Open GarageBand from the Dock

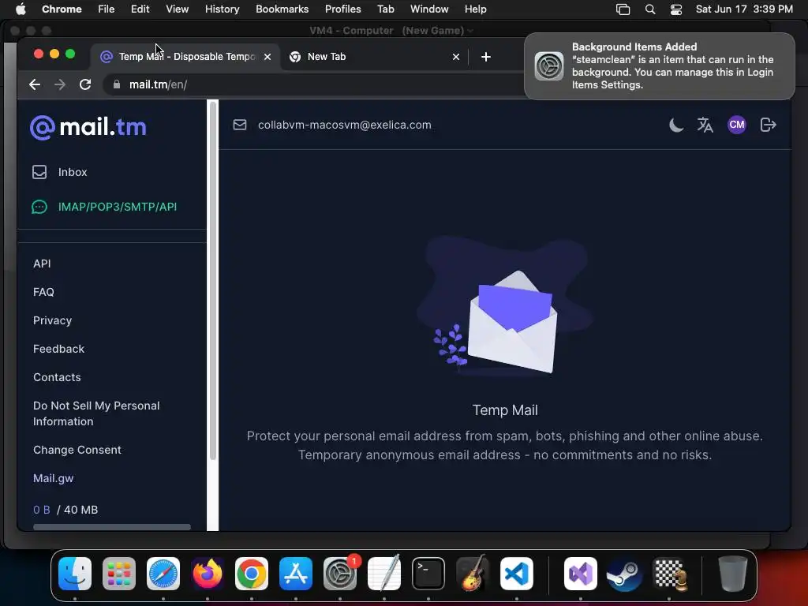[473, 574]
